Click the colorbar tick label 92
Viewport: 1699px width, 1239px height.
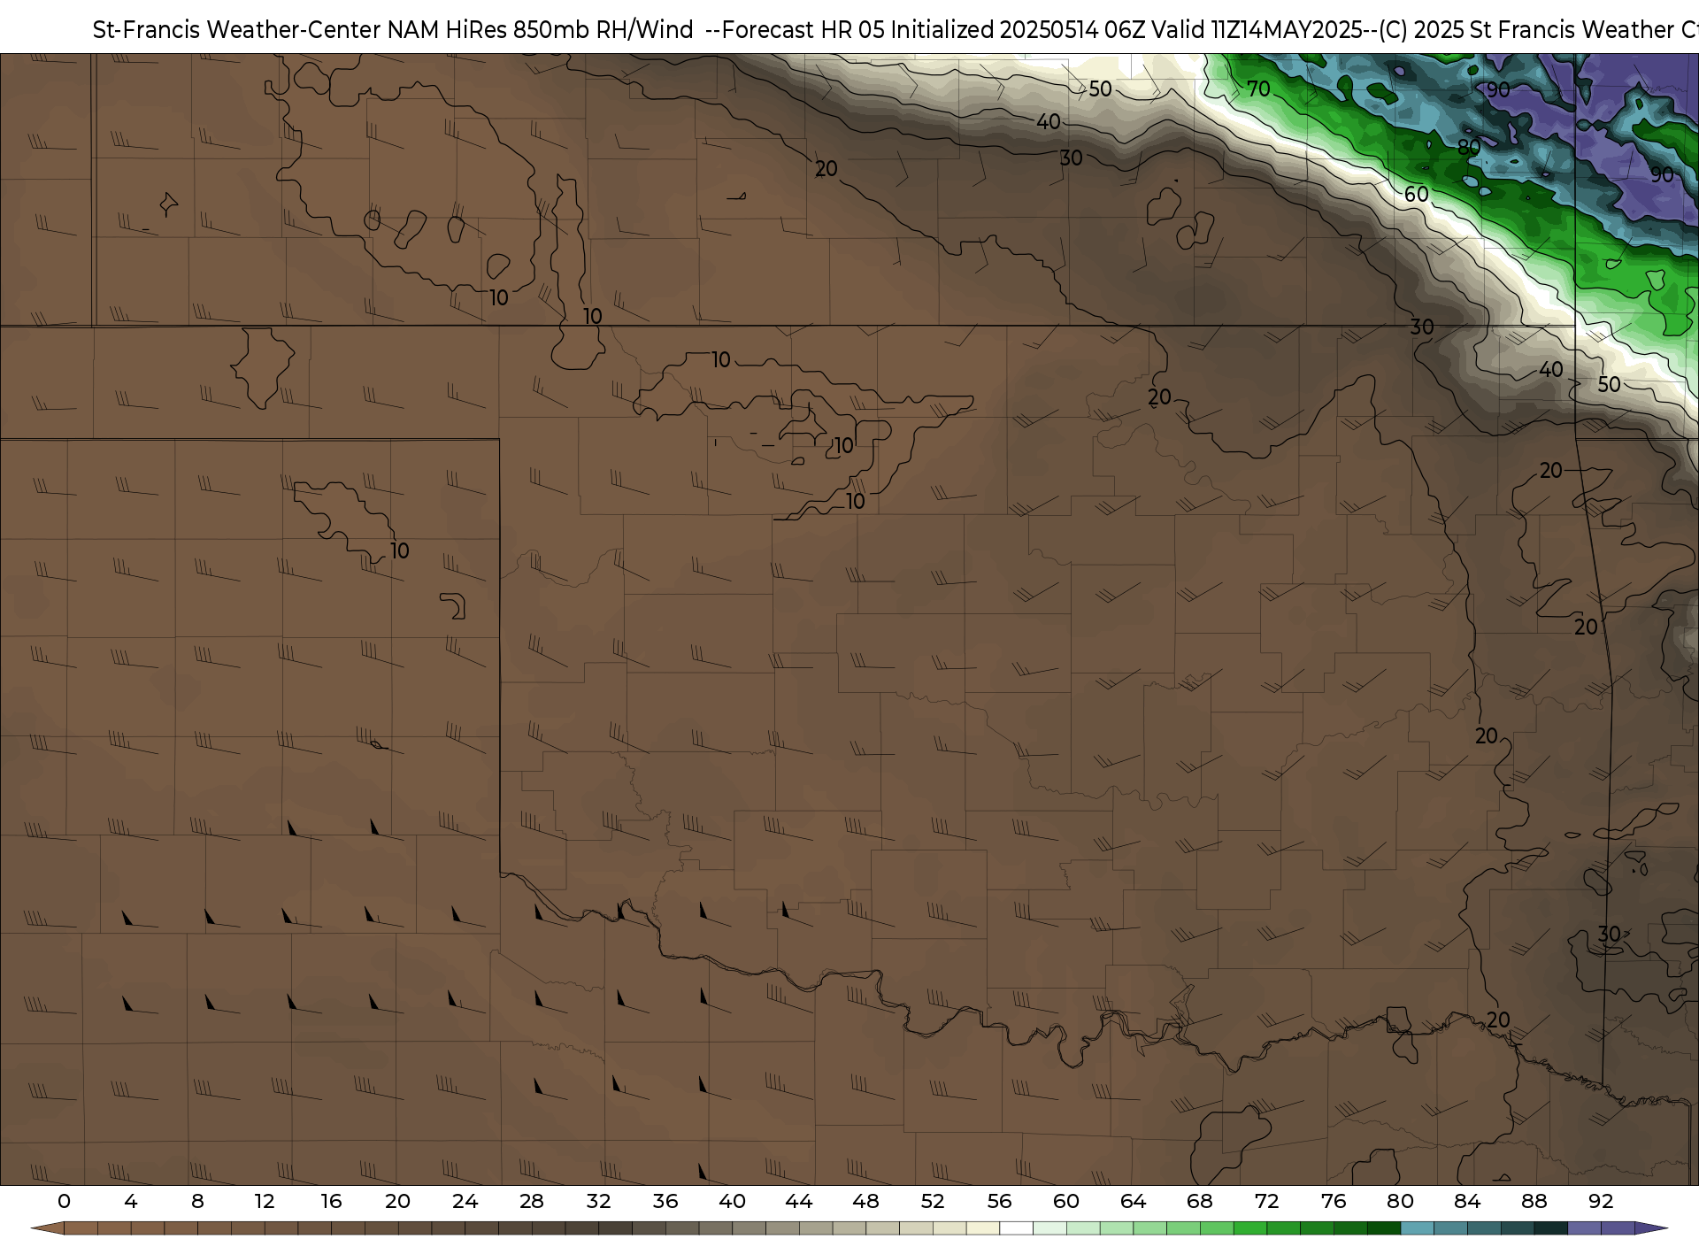click(1601, 1201)
